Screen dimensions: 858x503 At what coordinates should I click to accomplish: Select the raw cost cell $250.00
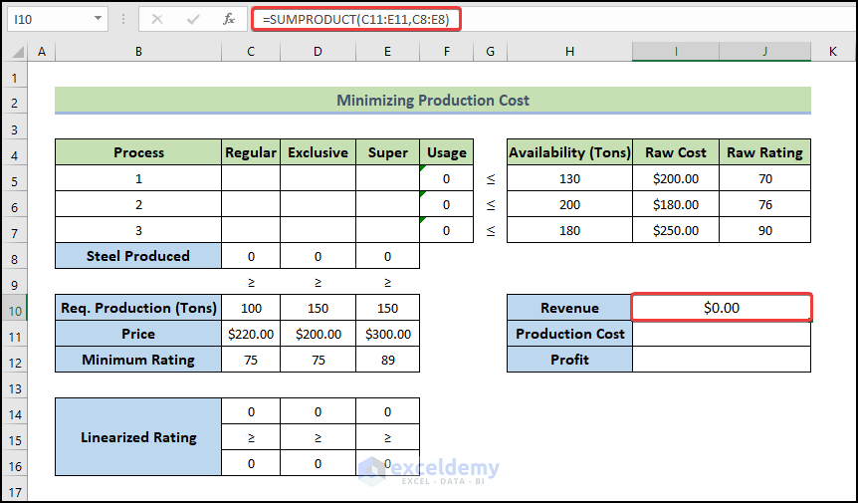[x=676, y=230]
